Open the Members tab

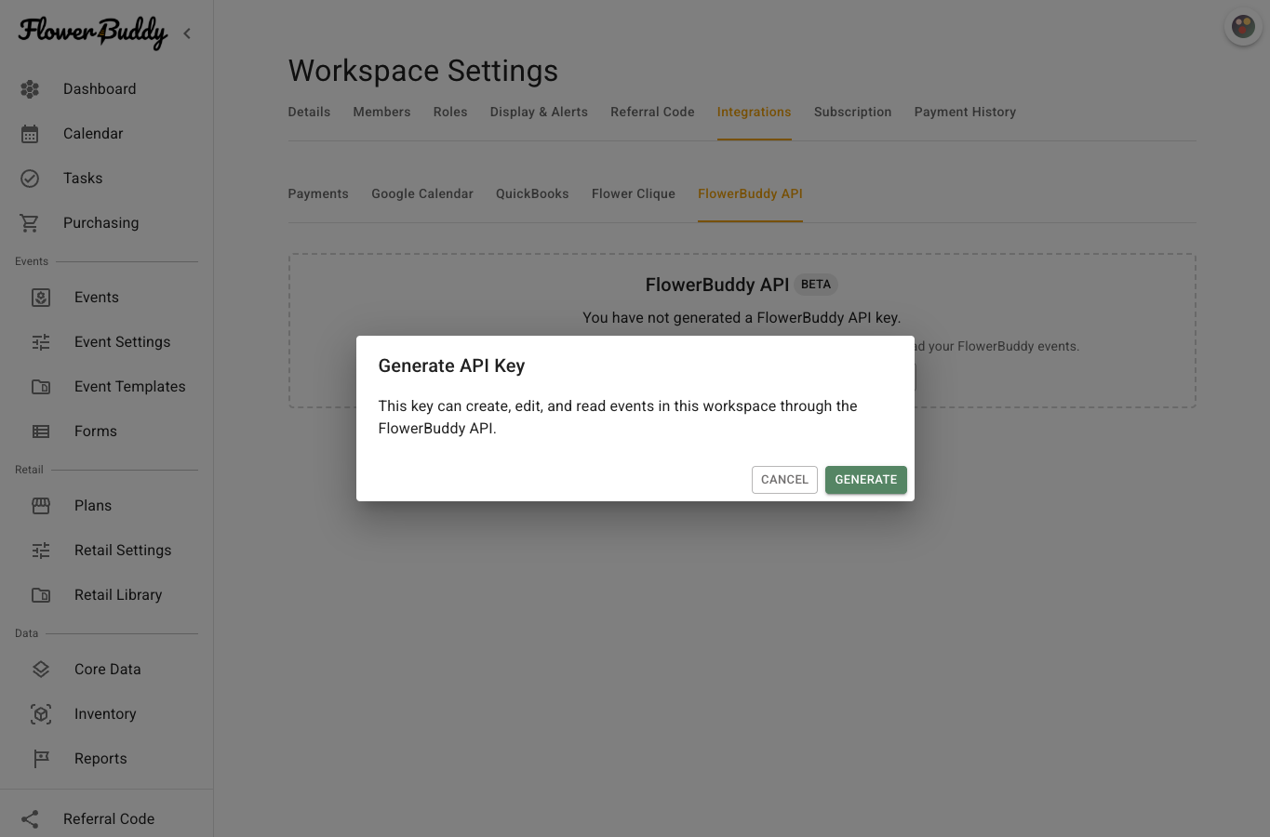(381, 113)
